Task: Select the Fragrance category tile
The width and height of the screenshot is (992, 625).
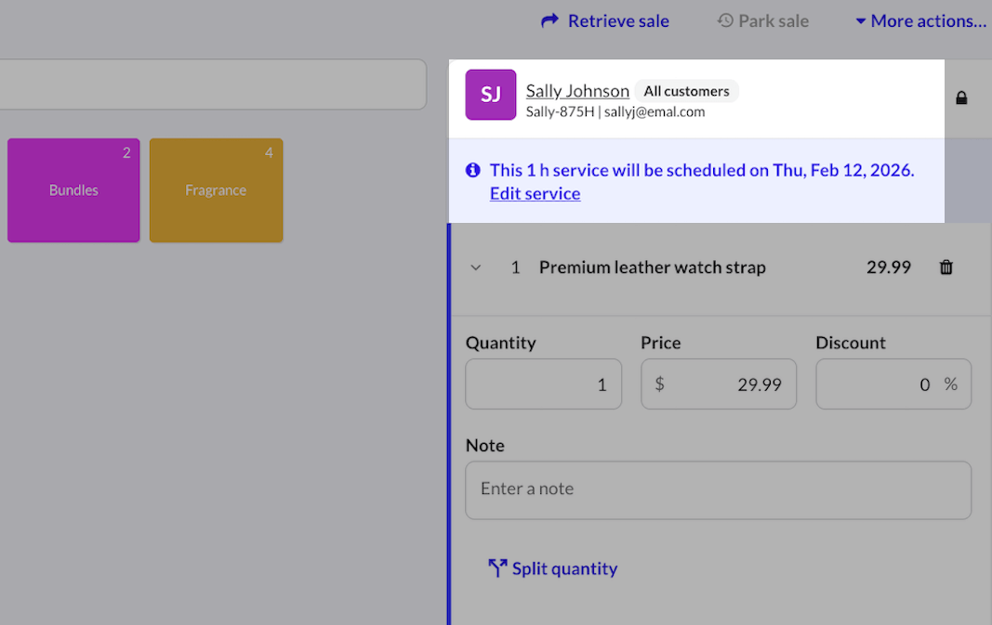Action: 216,190
